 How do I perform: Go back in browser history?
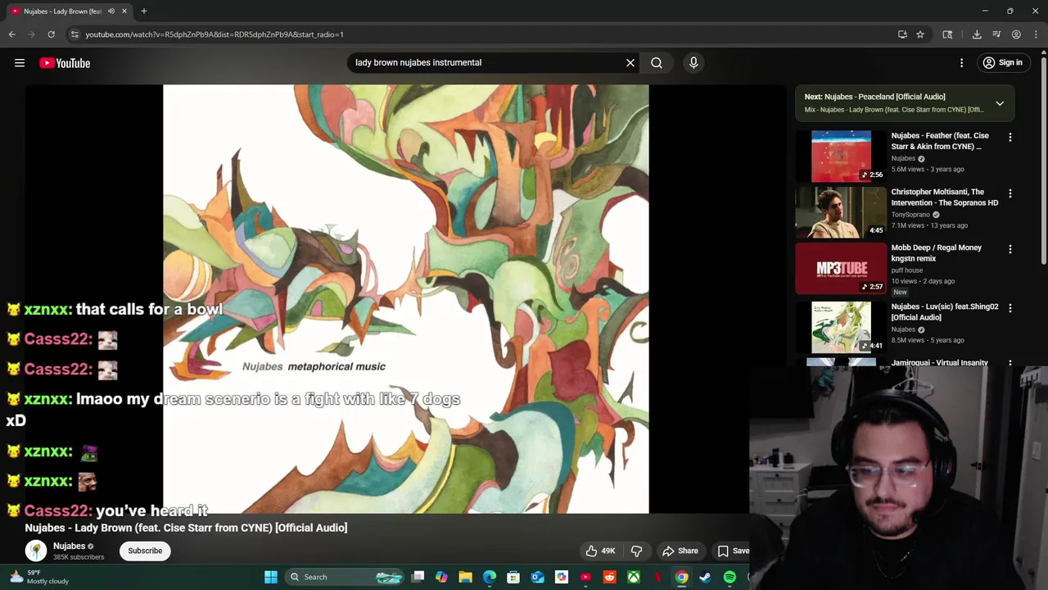click(11, 34)
